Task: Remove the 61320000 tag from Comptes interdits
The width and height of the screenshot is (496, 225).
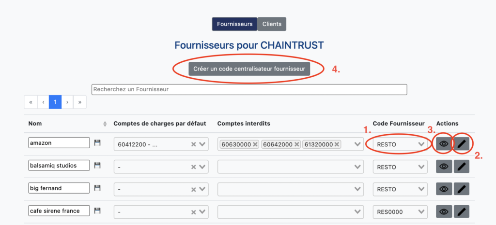Action: pyautogui.click(x=337, y=144)
